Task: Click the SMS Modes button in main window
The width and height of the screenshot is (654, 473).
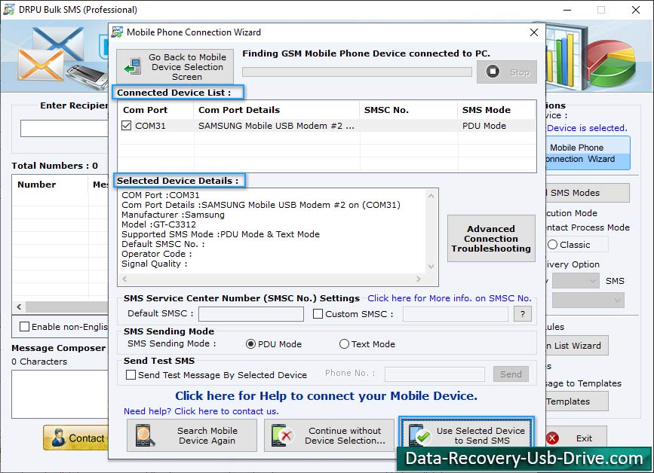Action: (x=588, y=193)
